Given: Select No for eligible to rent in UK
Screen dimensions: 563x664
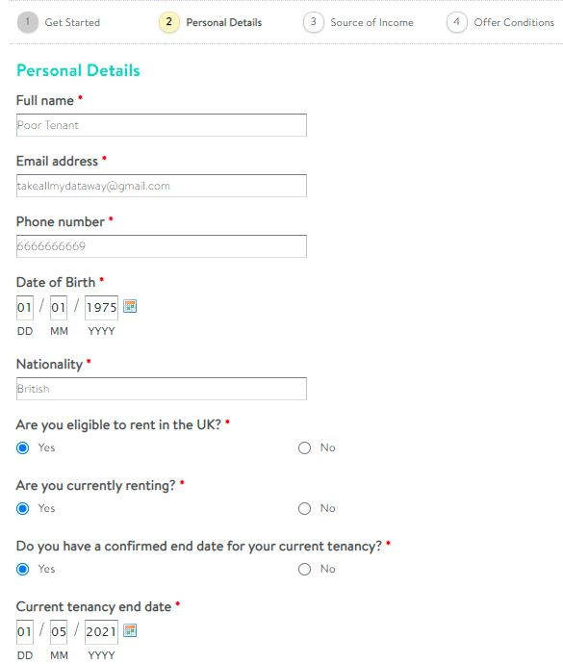Looking at the screenshot, I should pos(304,448).
